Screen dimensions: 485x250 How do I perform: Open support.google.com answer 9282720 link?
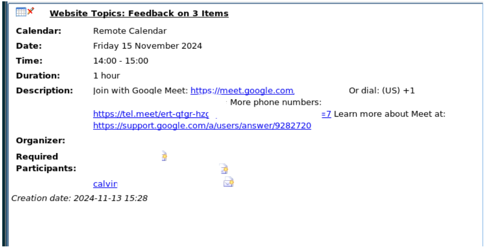pos(202,126)
